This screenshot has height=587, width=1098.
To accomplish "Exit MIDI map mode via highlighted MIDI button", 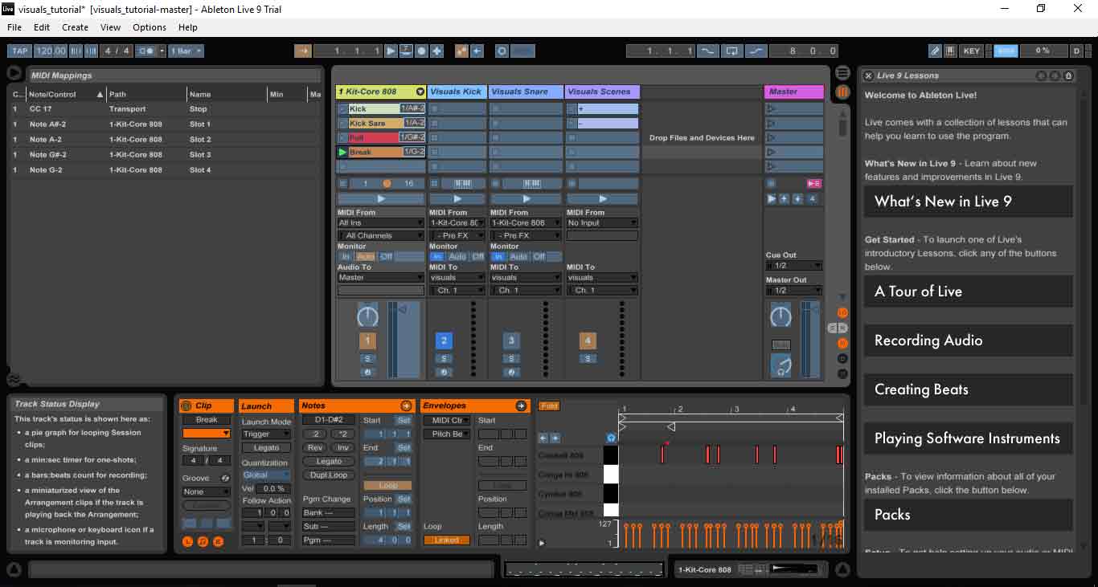I will point(1006,51).
